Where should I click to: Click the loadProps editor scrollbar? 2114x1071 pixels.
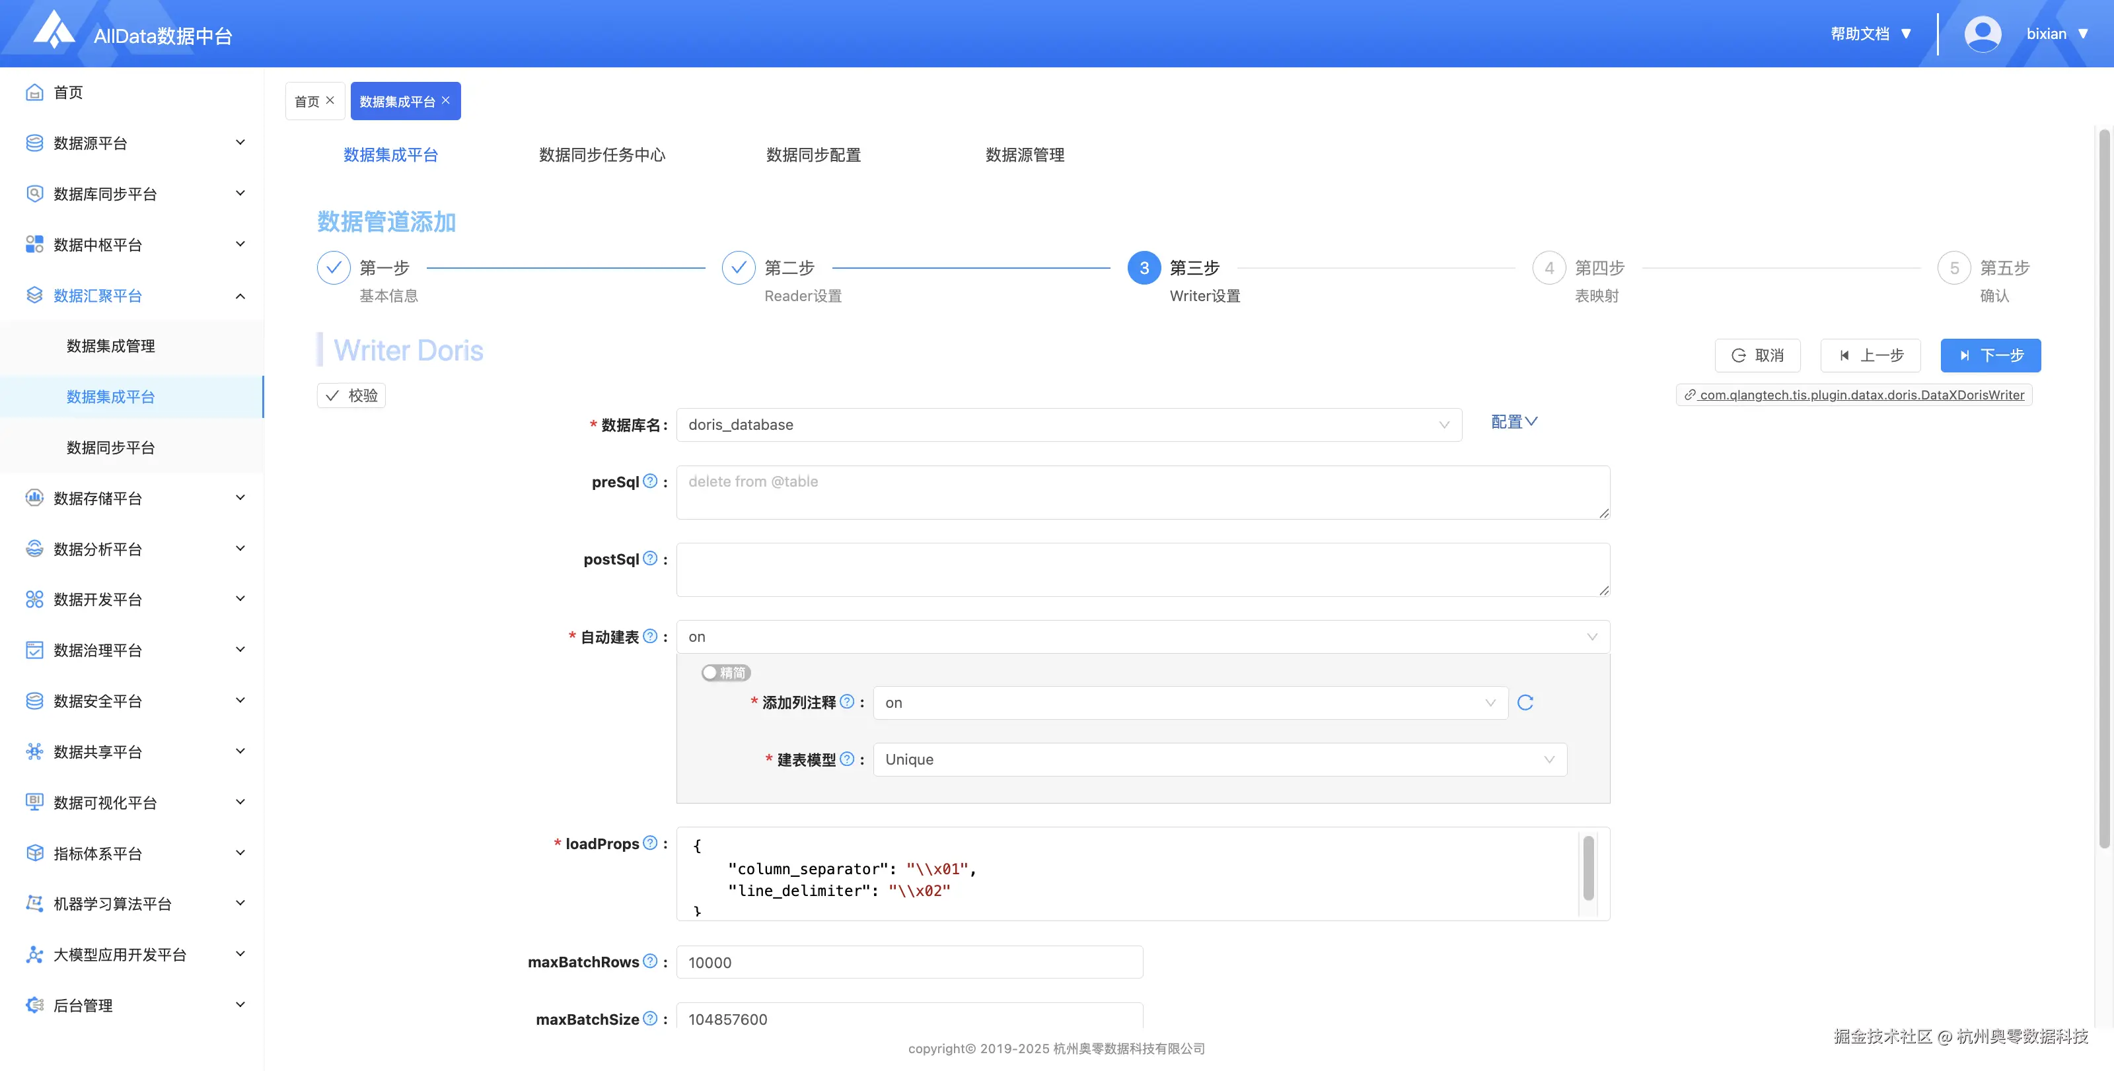[1588, 868]
